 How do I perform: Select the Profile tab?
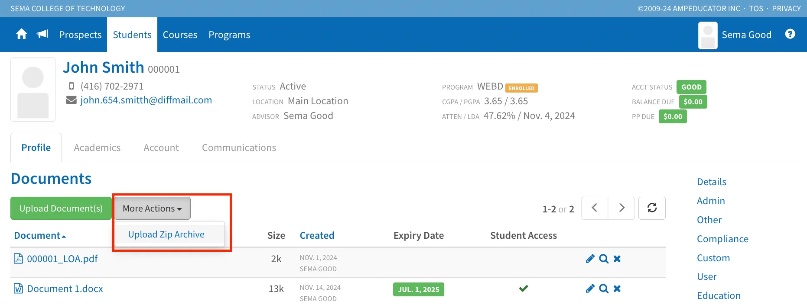click(36, 148)
